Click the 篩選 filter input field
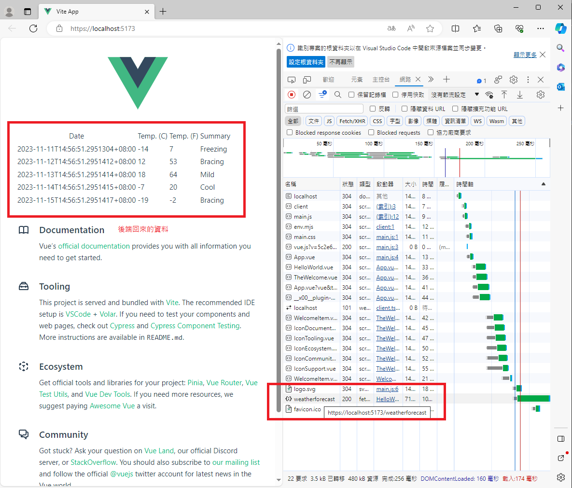 [x=324, y=109]
